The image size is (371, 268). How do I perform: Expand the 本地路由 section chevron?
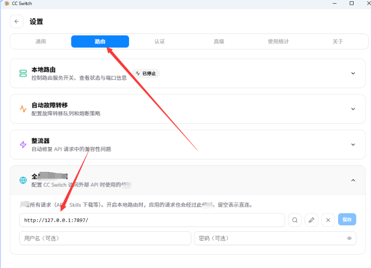pos(353,73)
